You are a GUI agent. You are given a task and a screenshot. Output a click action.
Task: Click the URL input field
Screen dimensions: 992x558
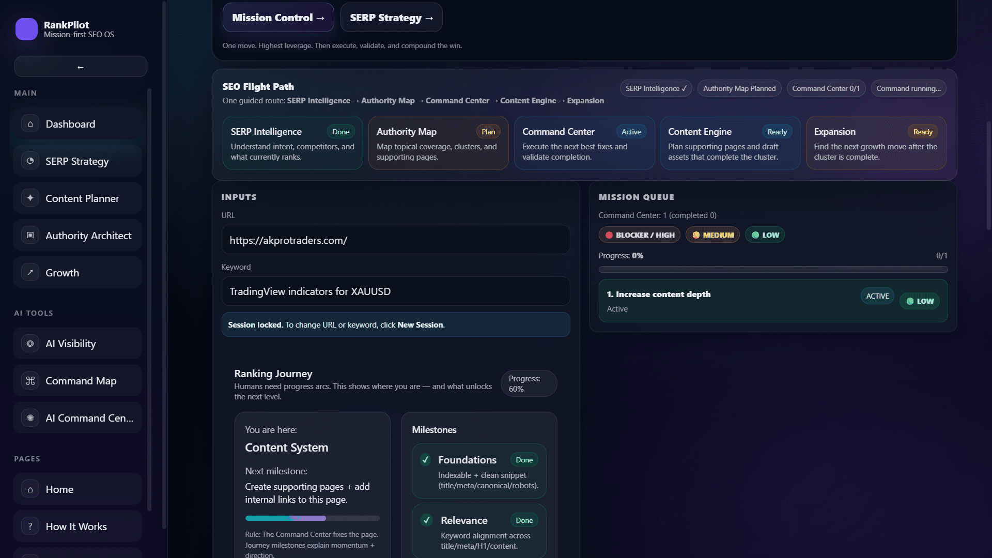(x=395, y=239)
